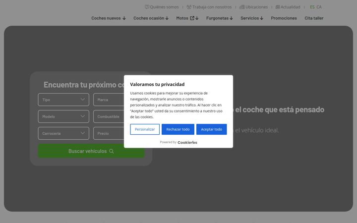Image resolution: width=357 pixels, height=223 pixels.
Task: Open the Motos menu
Action: (187, 18)
